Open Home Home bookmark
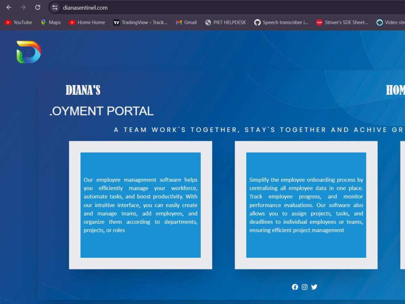The image size is (405, 304). pyautogui.click(x=87, y=22)
